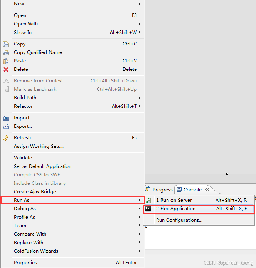Click the Run on Server icon
This screenshot has height=268, width=256.
pyautogui.click(x=148, y=200)
